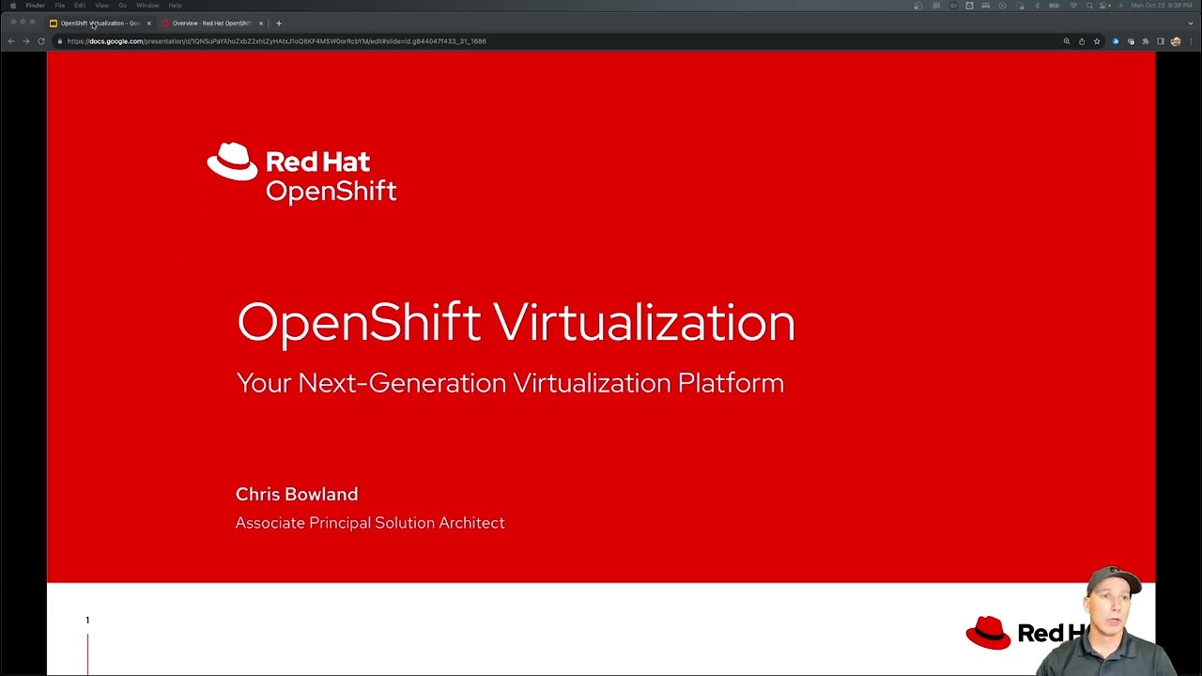Toggle the Chrome side panel icon
Viewport: 1202px width, 676px height.
click(1161, 41)
